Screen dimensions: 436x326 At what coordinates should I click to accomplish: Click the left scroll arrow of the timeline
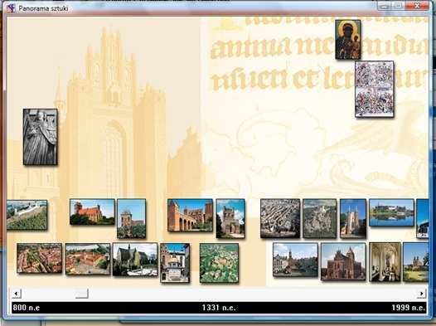tap(17, 293)
